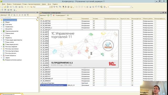This screenshot has height=95, width=168.
Task: Click the Версия column header
Action: click(74, 19)
